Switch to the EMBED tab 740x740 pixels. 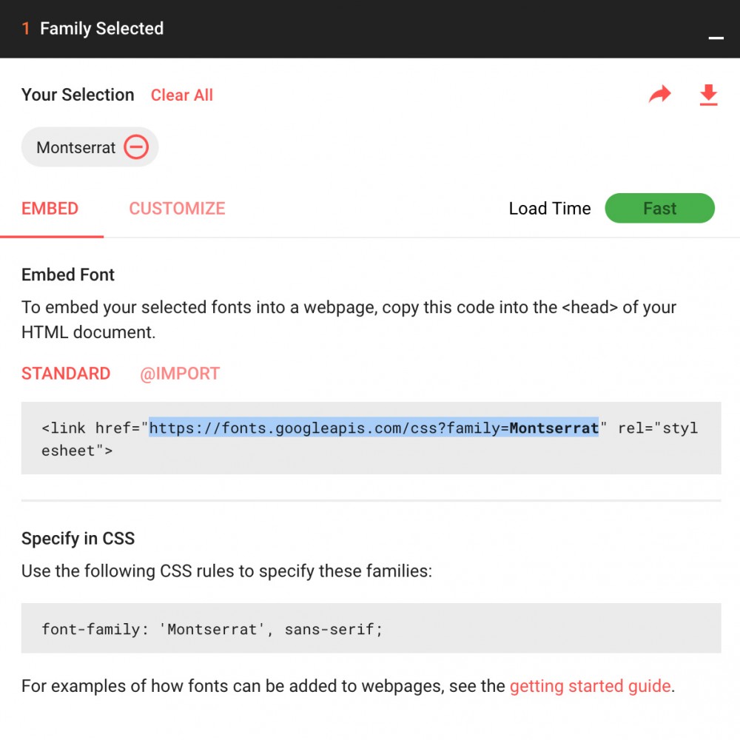(50, 209)
